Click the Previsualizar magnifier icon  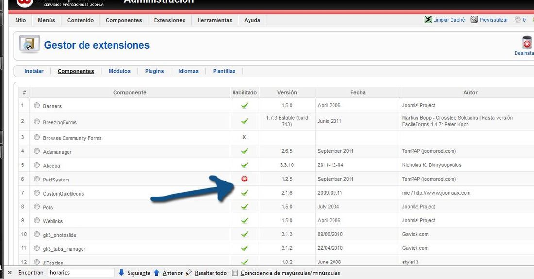pos(474,19)
